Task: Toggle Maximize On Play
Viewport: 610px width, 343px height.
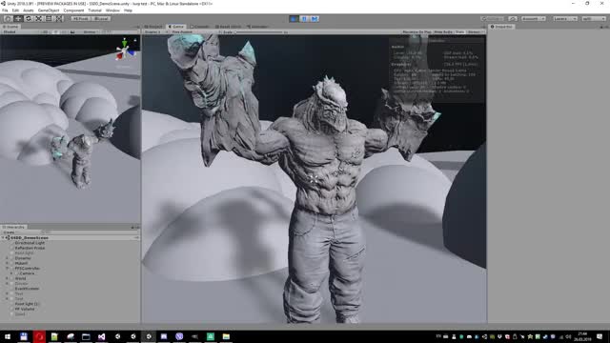Action: [x=417, y=31]
